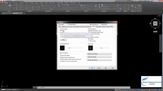Toggle the Marker checkbox in AutoSnap Settings
Viewport: 163px width, 91px height.
click(61, 31)
